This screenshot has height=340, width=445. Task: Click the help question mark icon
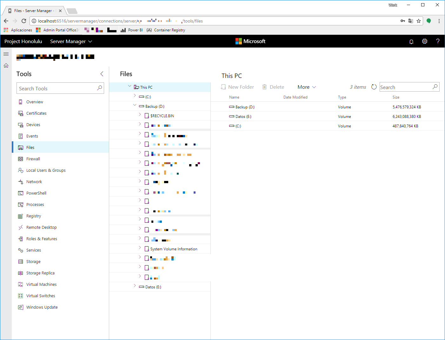pyautogui.click(x=438, y=41)
